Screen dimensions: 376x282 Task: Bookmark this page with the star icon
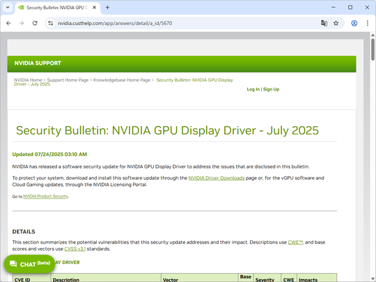click(x=336, y=23)
